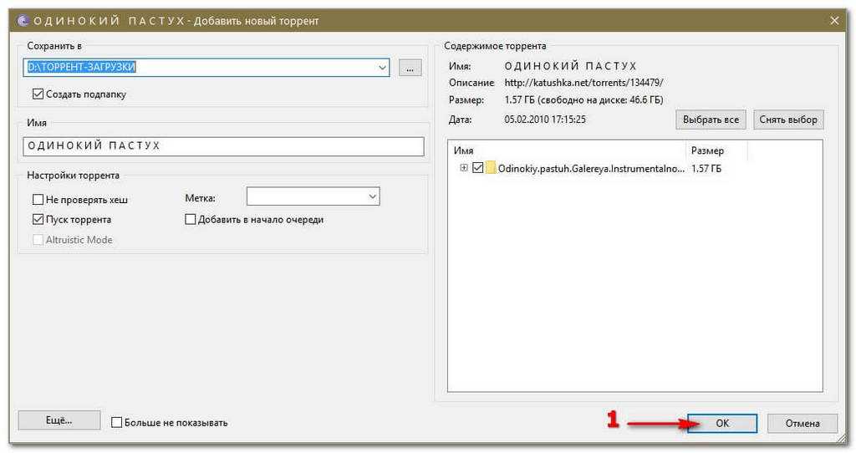
Task: Expand the Odinokiy.pastuh folder tree node
Action: coord(464,168)
